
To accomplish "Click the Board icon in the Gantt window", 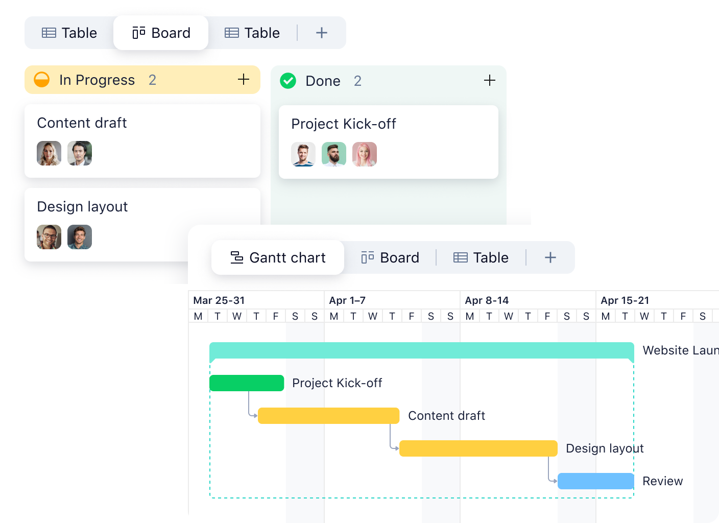I will point(367,257).
